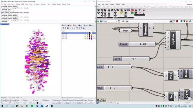Click the layer tools hammer icon
Viewport: 193px width, 108px height.
pos(81,28)
